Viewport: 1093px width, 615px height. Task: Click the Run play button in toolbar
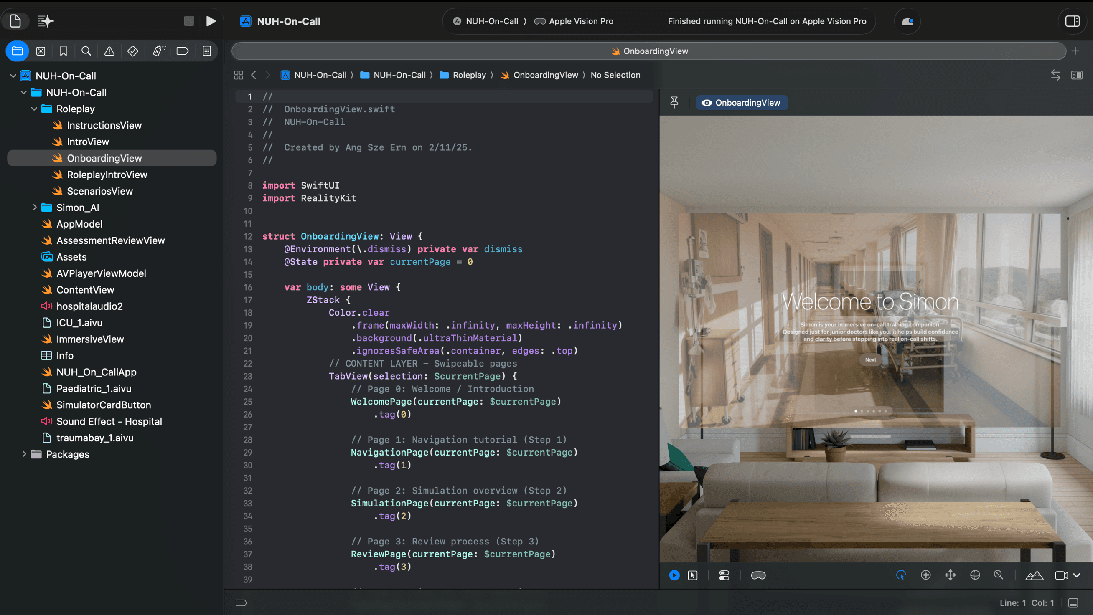tap(211, 21)
